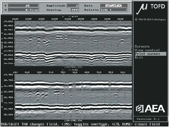Open the Cursors menu item
The width and height of the screenshot is (169, 127).
(x=142, y=46)
